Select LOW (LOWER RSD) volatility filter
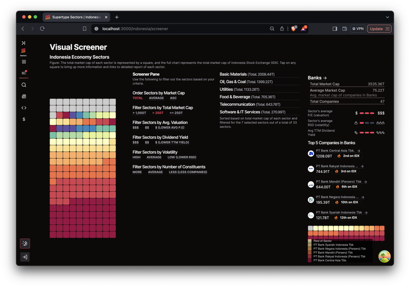This screenshot has height=287, width=410. 182,157
